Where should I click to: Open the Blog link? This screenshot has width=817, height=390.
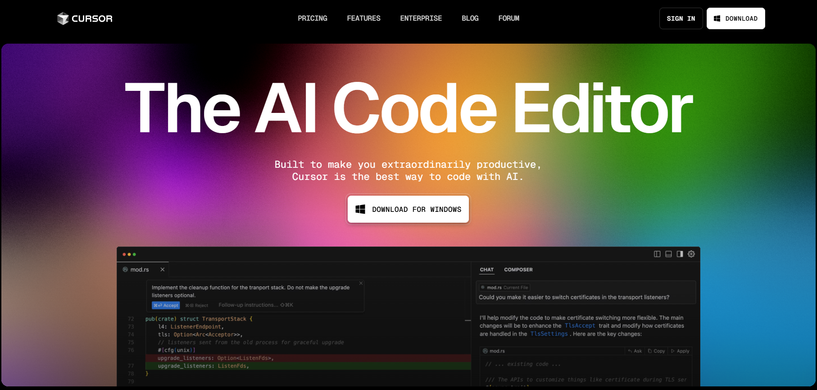pos(470,18)
